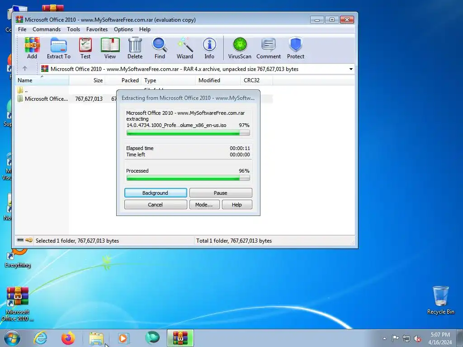Click the disk drive status bar icon
Viewport: 463px width, 347px height.
coord(20,240)
